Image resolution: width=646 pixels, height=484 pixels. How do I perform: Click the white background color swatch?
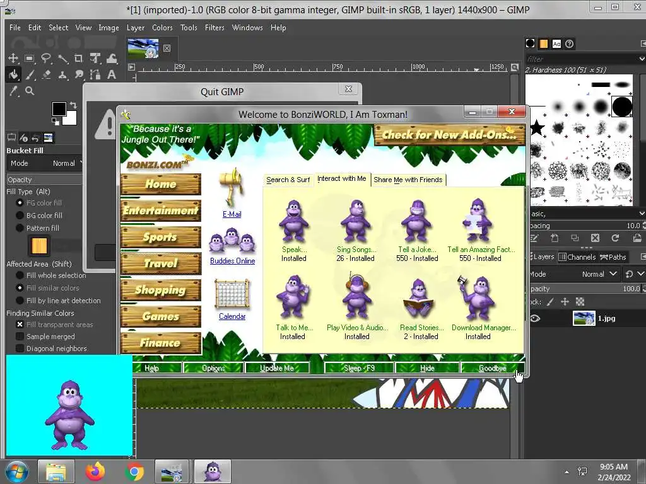click(x=71, y=119)
